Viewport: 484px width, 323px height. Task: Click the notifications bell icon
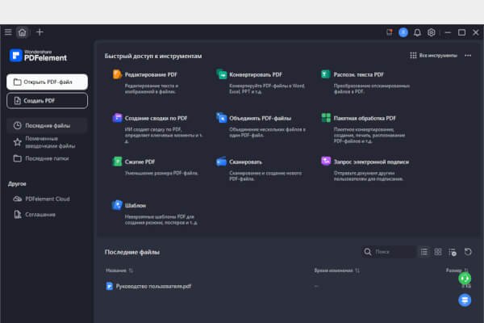[x=417, y=32]
